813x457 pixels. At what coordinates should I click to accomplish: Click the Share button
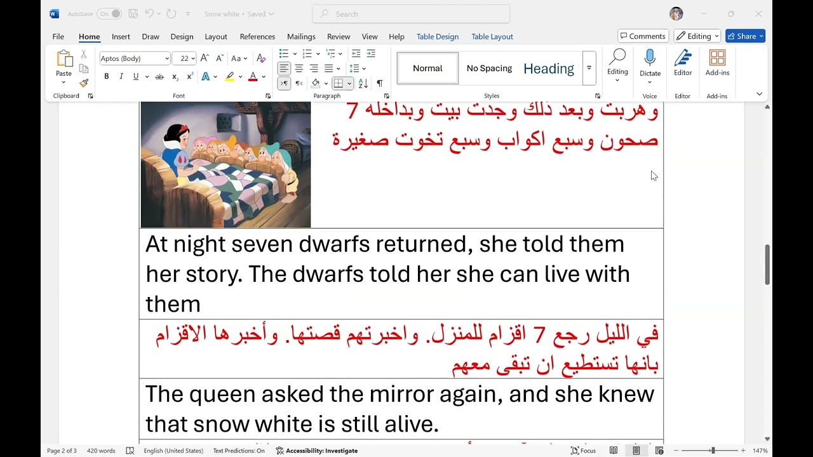point(745,36)
